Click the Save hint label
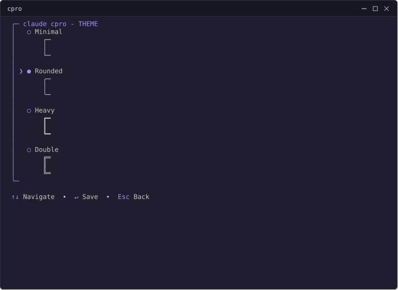 (x=90, y=197)
